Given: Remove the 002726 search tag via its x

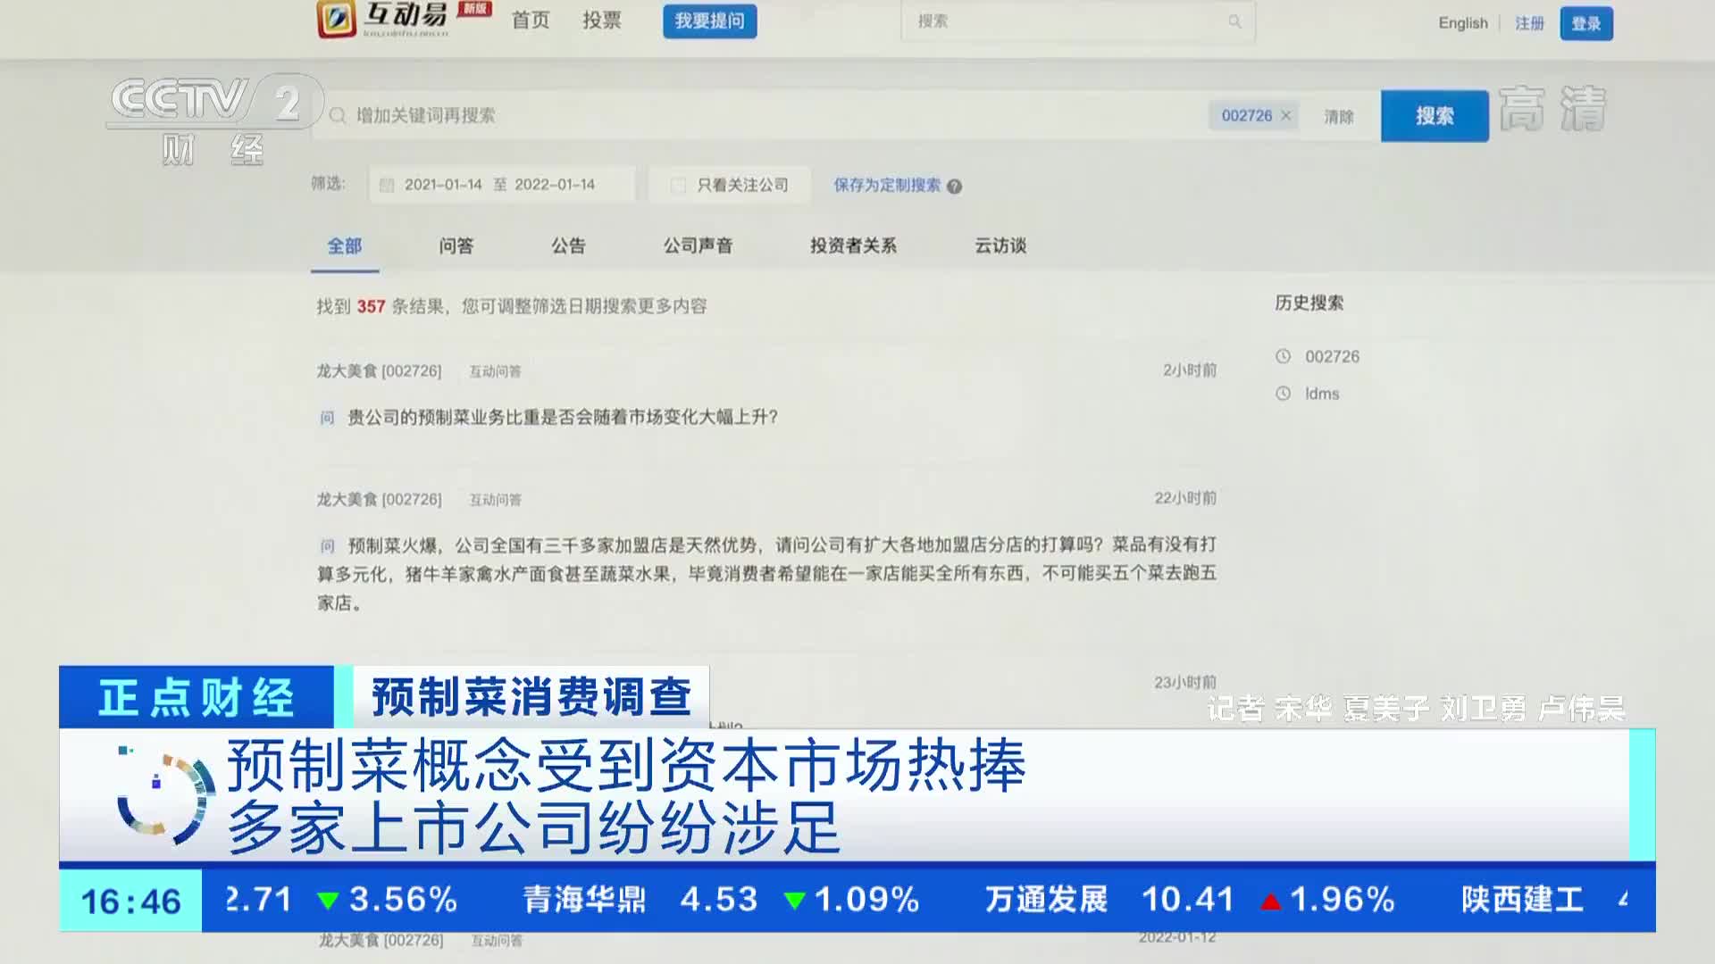Looking at the screenshot, I should coord(1286,115).
